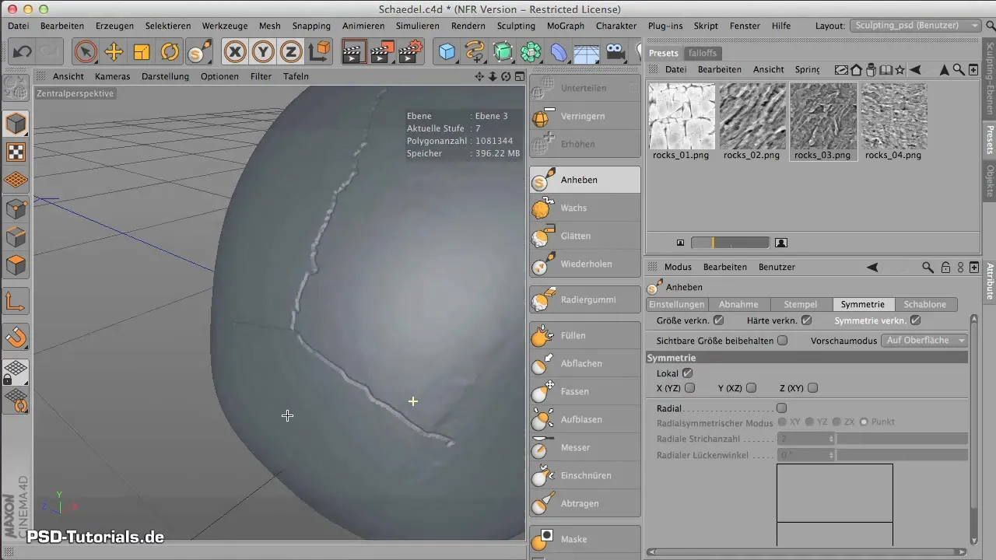Image resolution: width=996 pixels, height=560 pixels.
Task: Click the attribute manager search icon
Action: click(928, 267)
